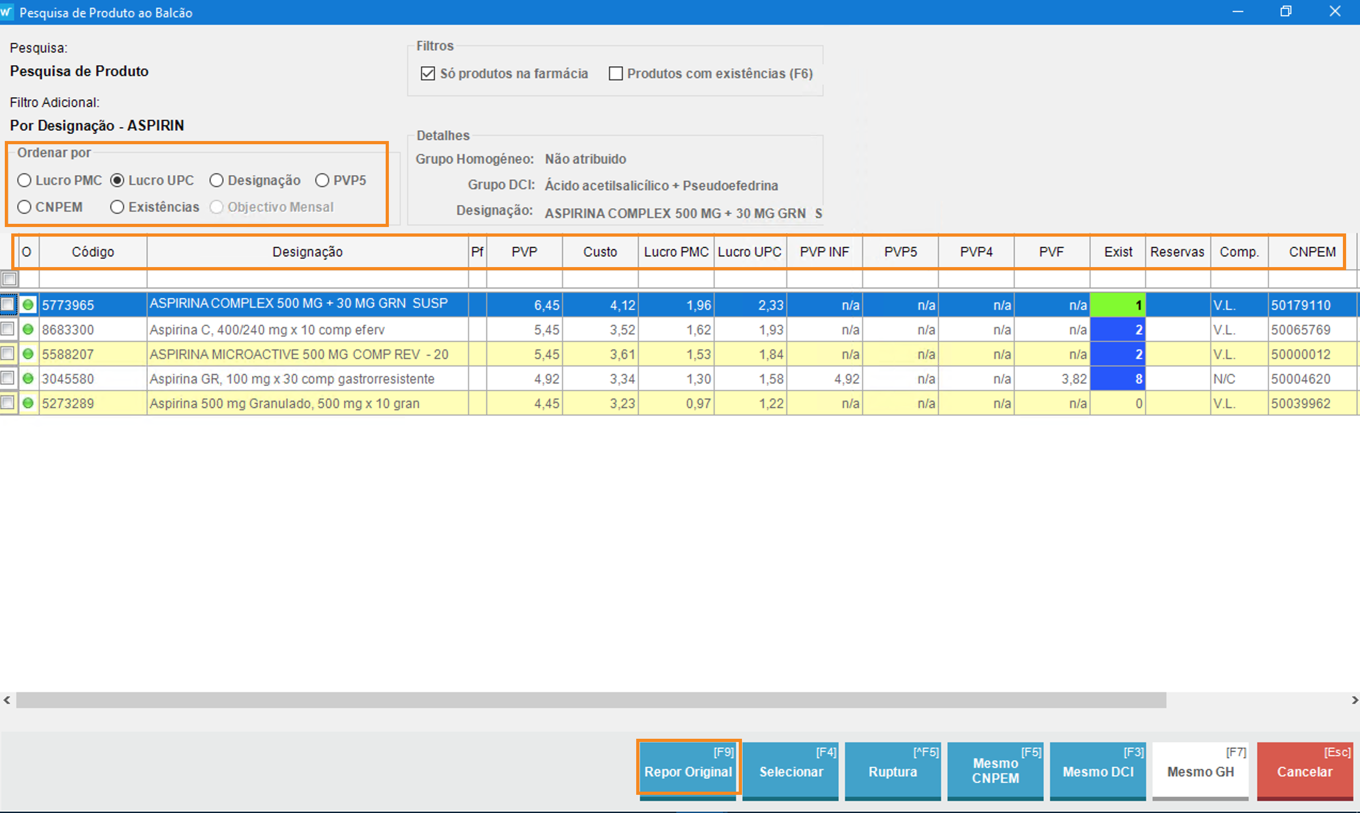Click red 'Cancelar' Esc button
This screenshot has width=1360, height=813.
pos(1304,771)
